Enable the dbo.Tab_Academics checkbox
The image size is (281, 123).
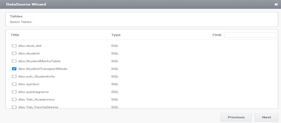click(14, 99)
